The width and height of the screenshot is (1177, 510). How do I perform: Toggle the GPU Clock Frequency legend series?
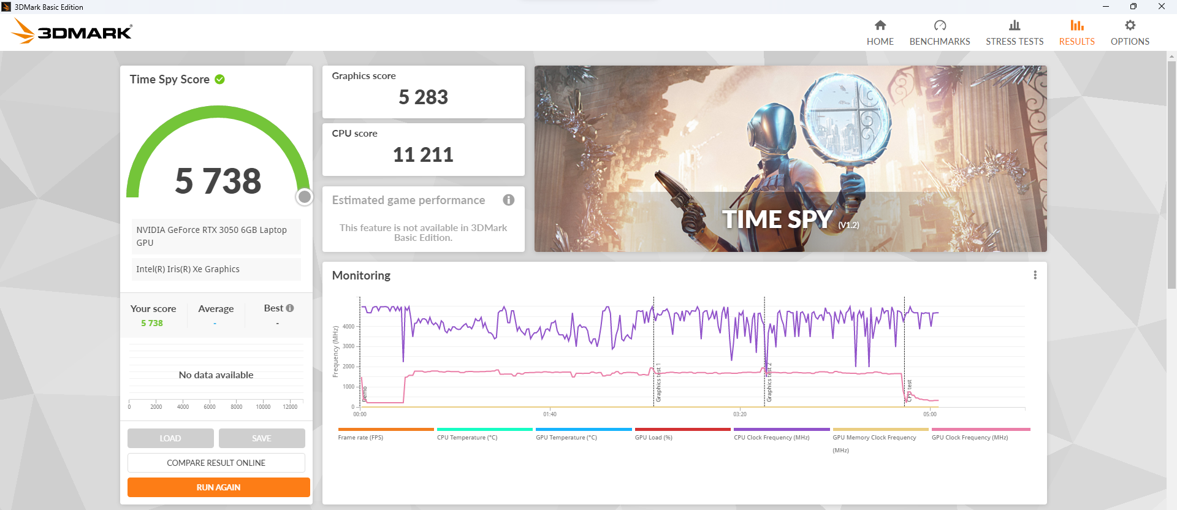coord(981,434)
